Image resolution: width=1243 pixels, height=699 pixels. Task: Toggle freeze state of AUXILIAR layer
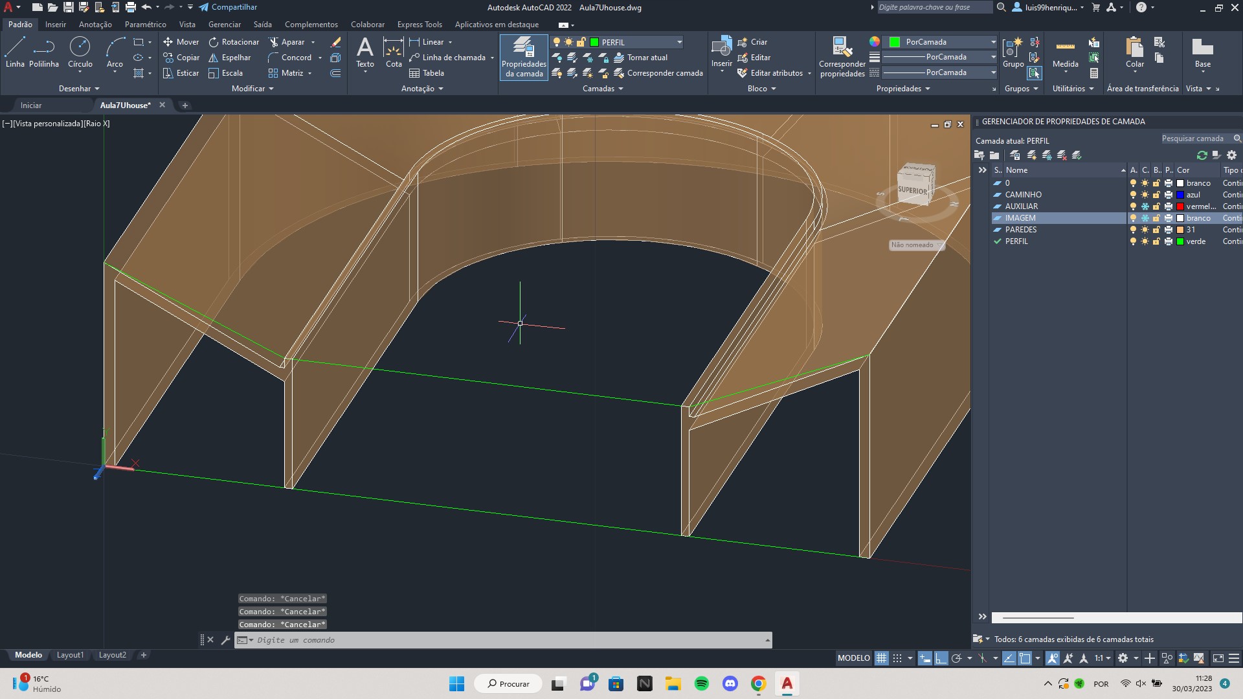[x=1145, y=206]
